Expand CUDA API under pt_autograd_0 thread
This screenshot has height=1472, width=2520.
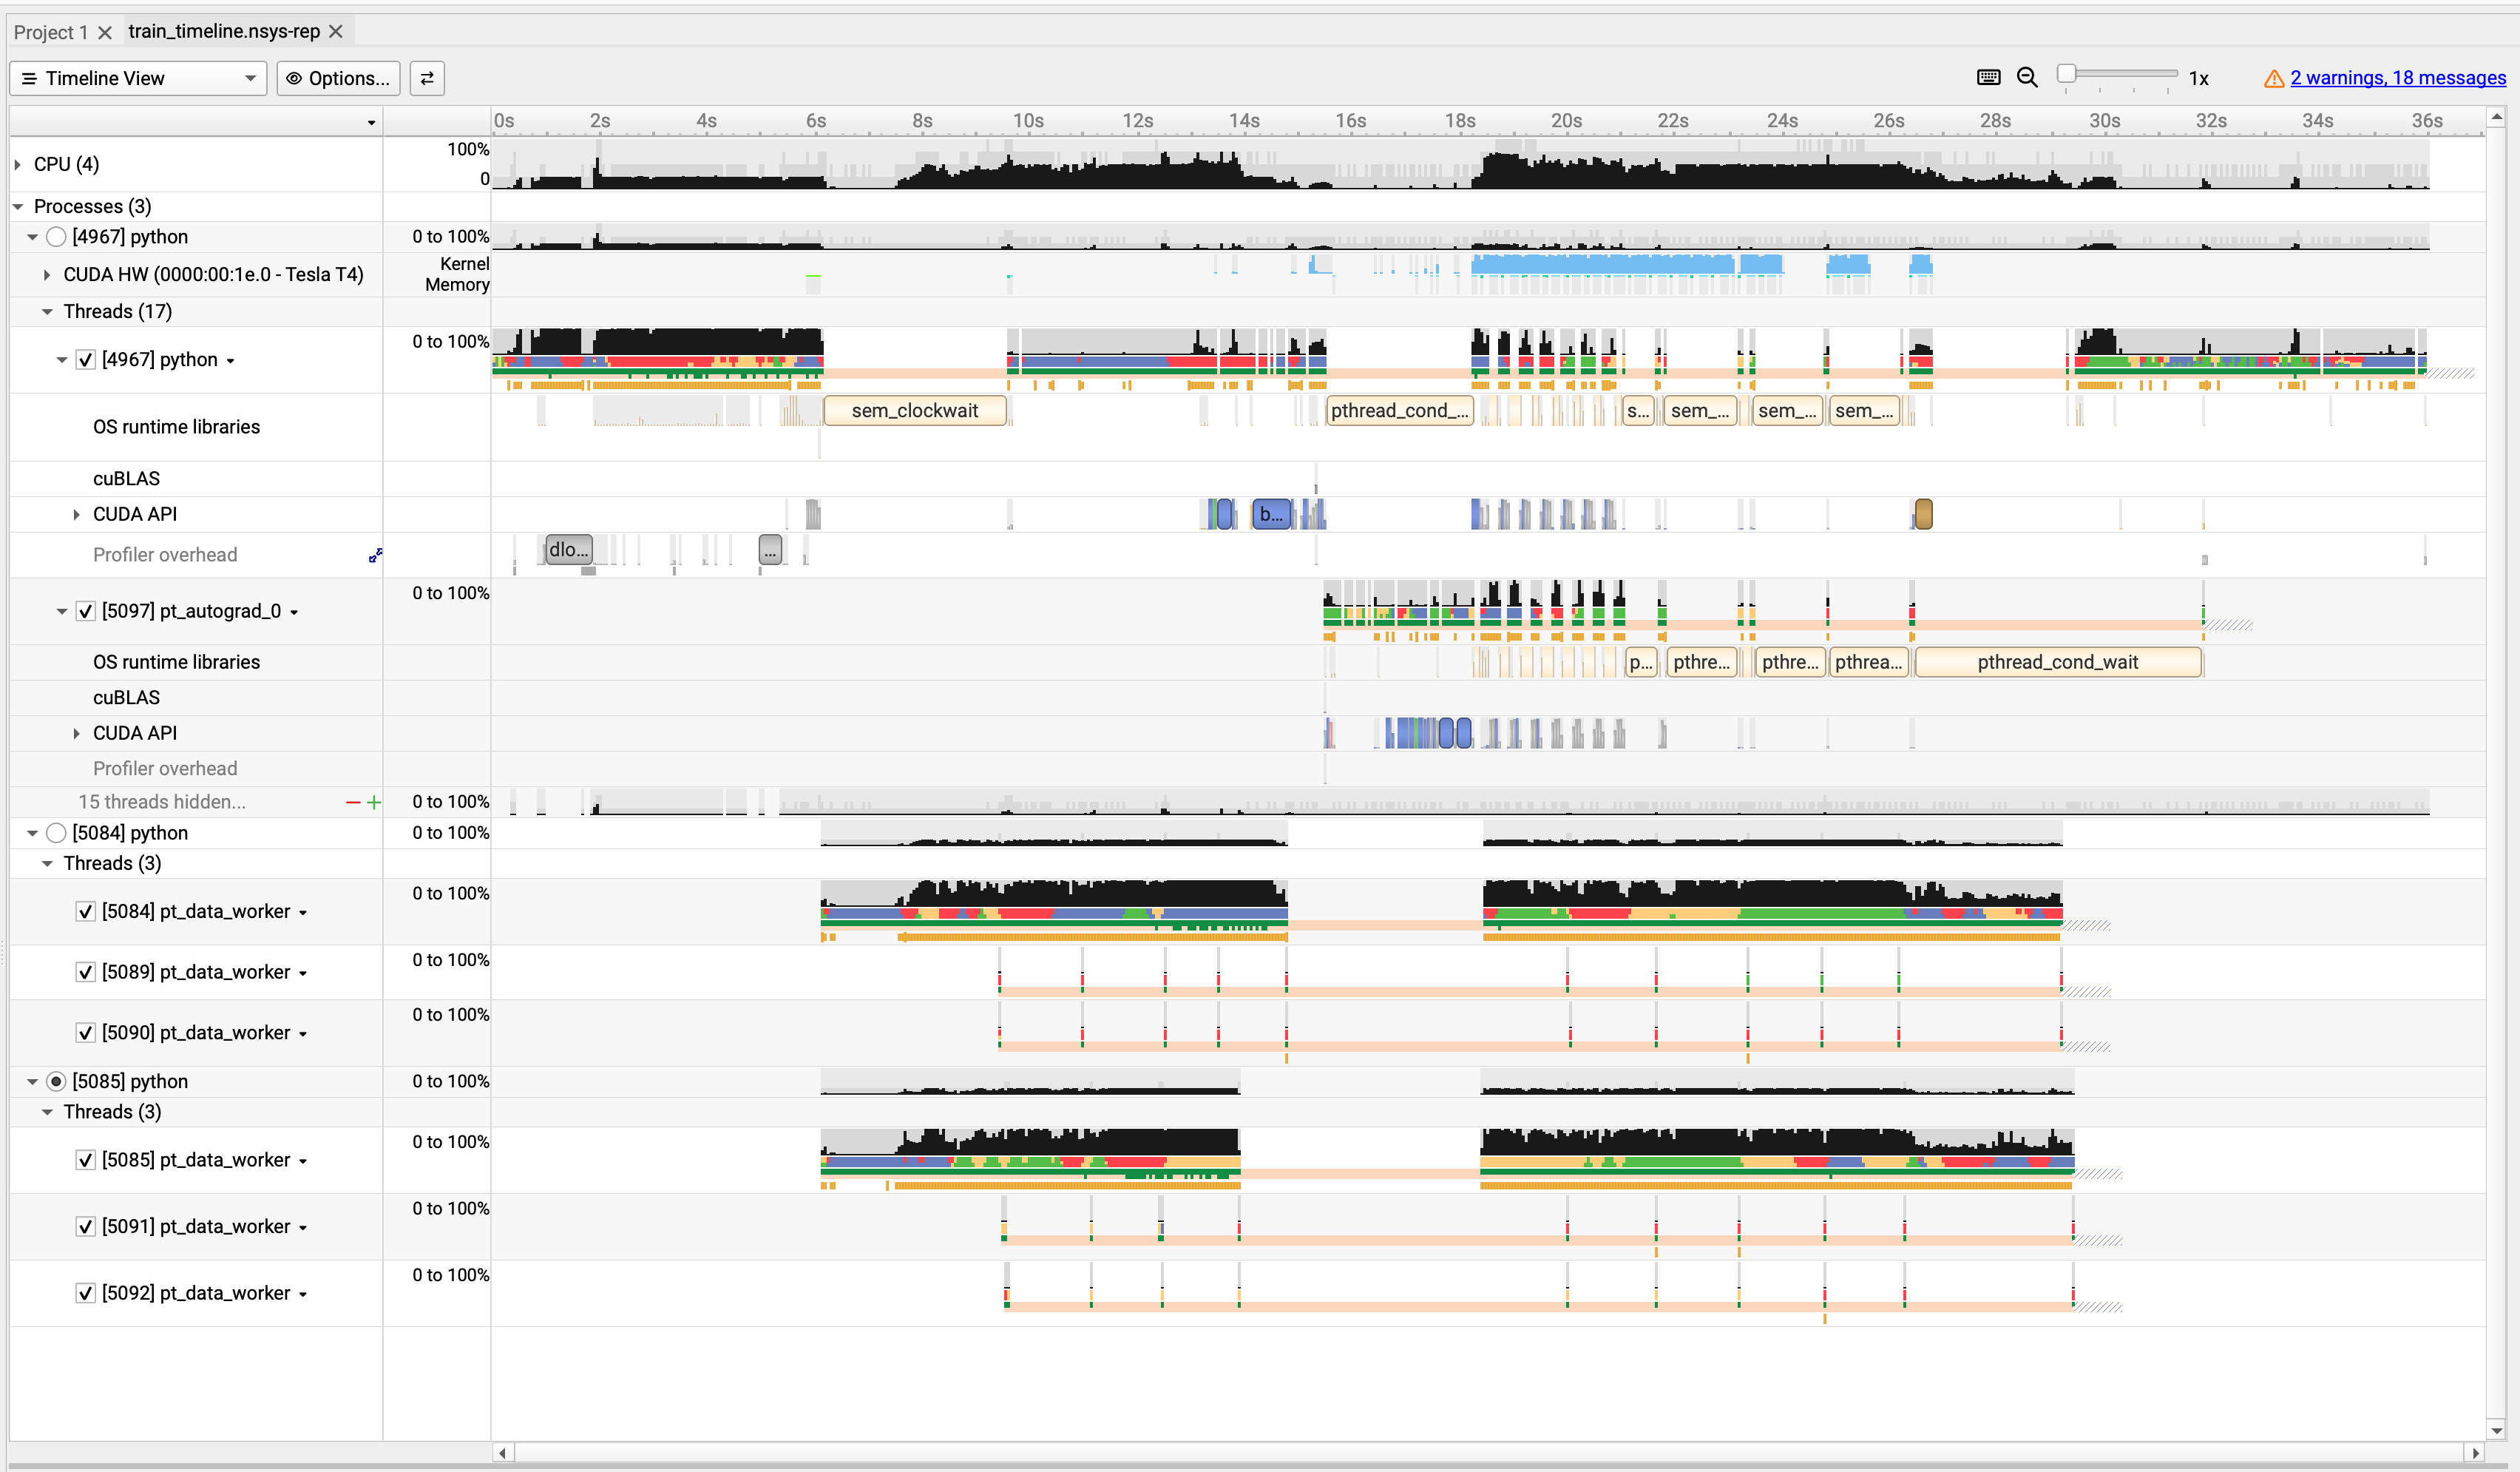point(76,734)
